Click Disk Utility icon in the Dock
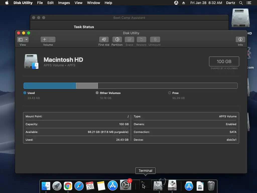This screenshot has height=193, width=257. pyautogui.click(x=159, y=185)
